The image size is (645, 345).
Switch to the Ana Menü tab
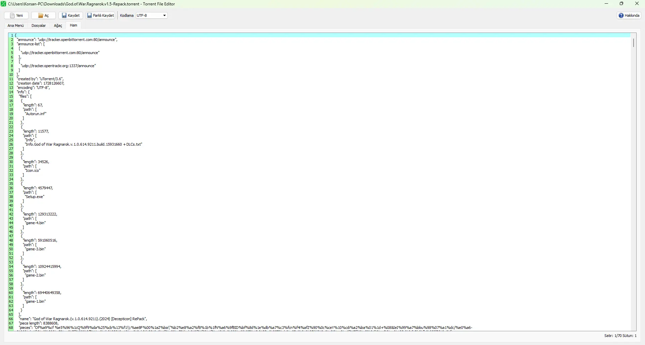point(16,26)
